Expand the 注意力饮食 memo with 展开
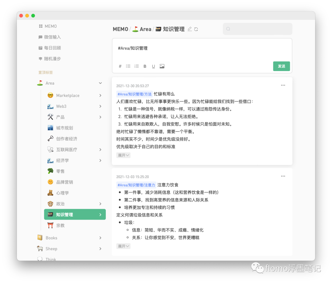This screenshot has width=332, height=283. coord(123,246)
